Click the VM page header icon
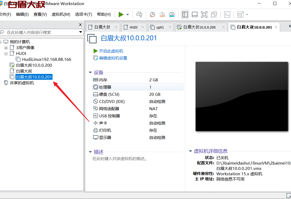 point(92,39)
